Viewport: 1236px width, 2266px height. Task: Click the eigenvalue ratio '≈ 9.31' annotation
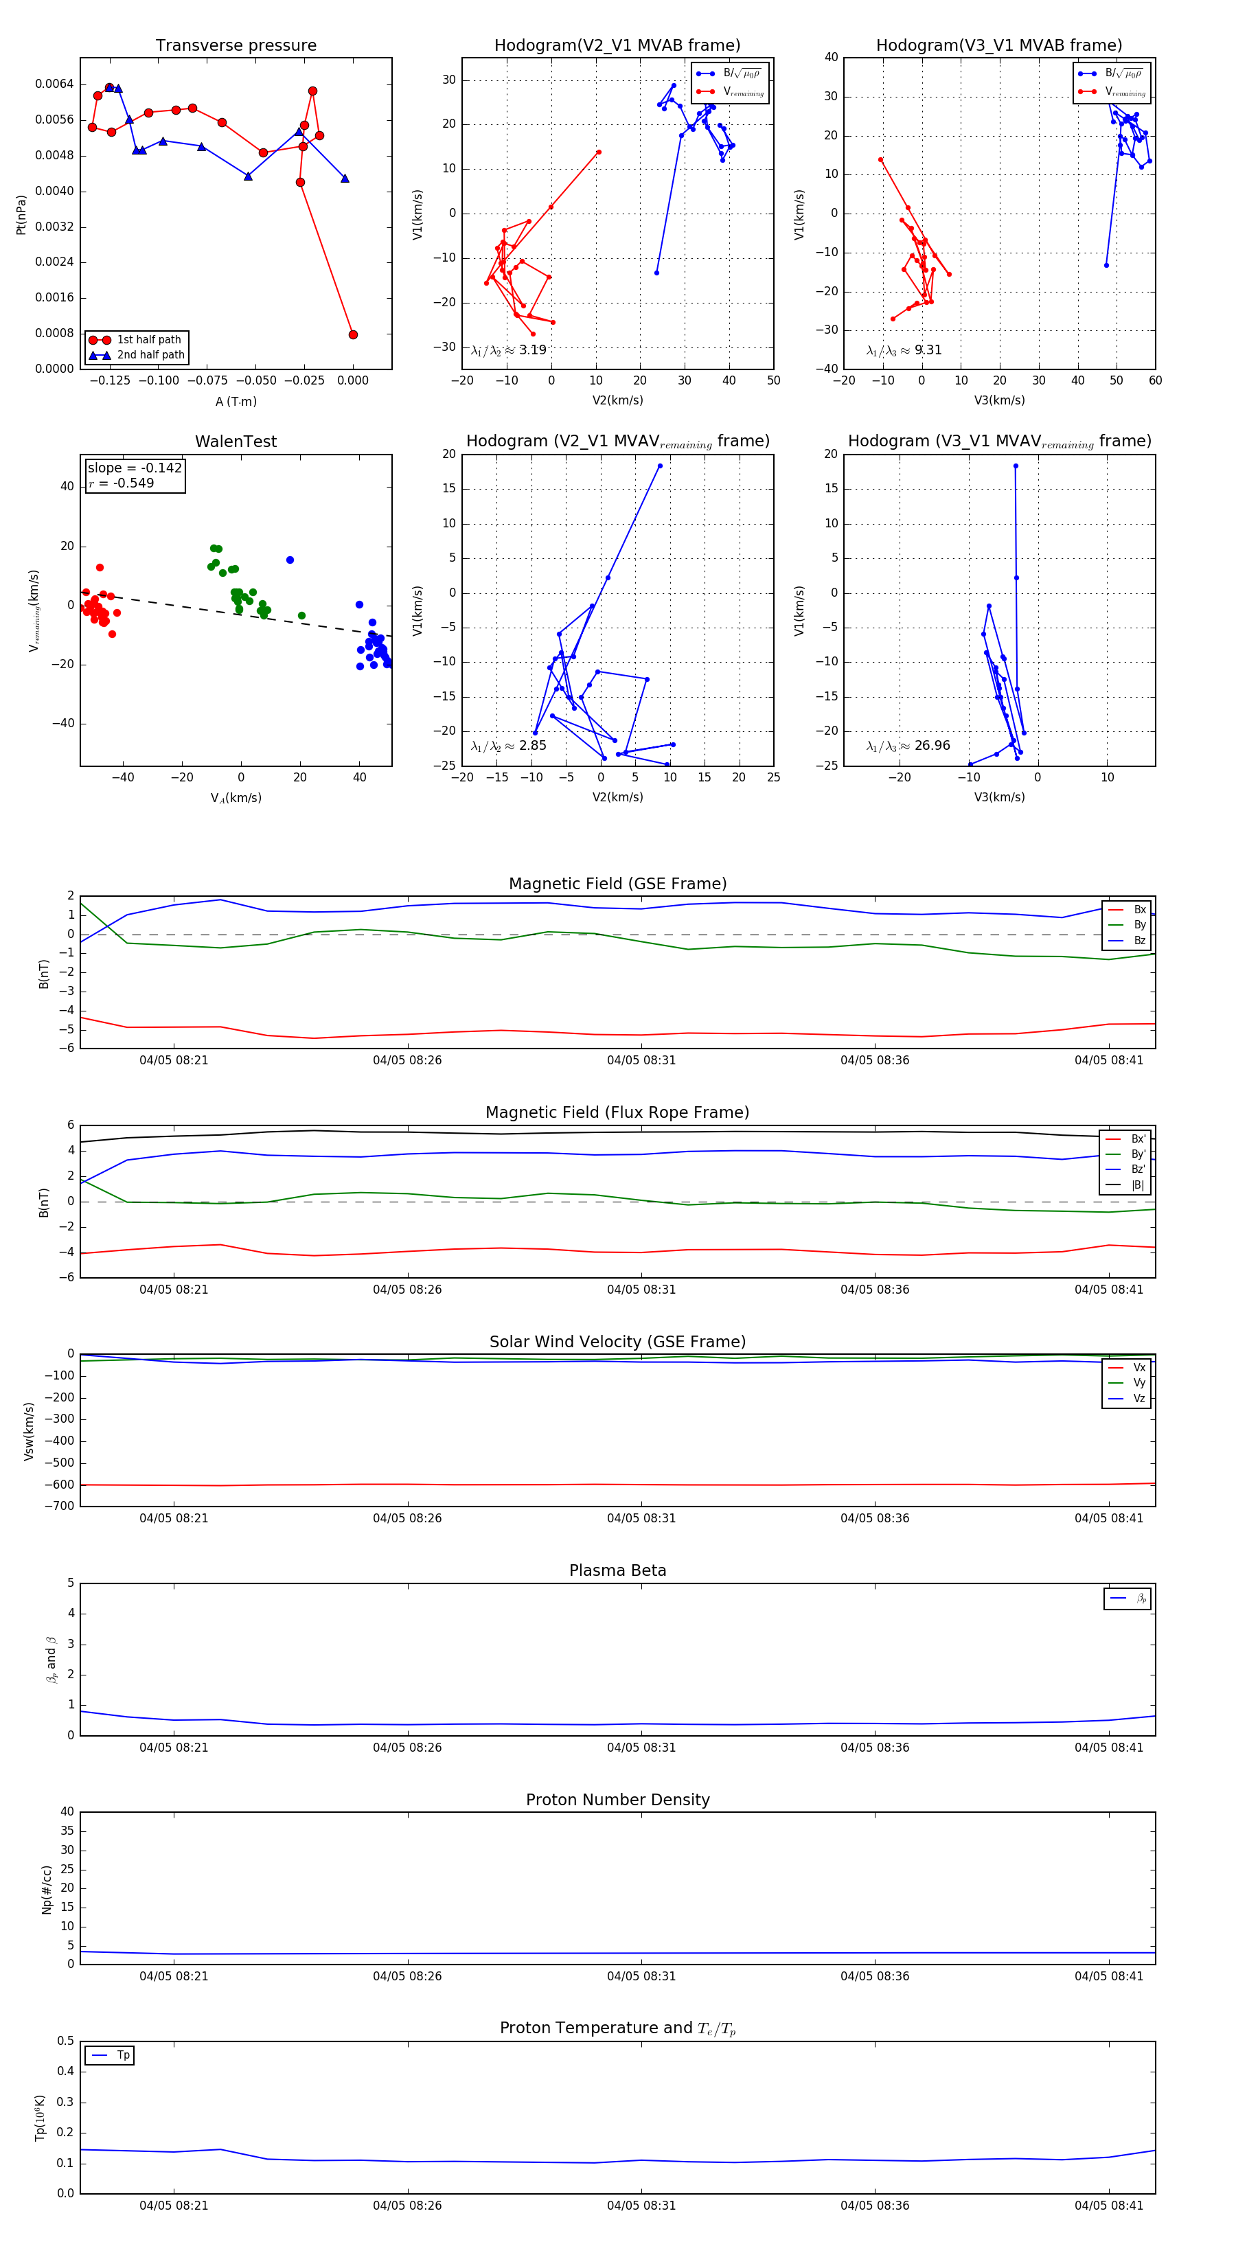pos(904,350)
